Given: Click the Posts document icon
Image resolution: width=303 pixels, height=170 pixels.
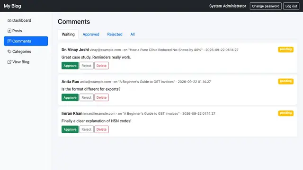Looking at the screenshot, I should [9, 31].
